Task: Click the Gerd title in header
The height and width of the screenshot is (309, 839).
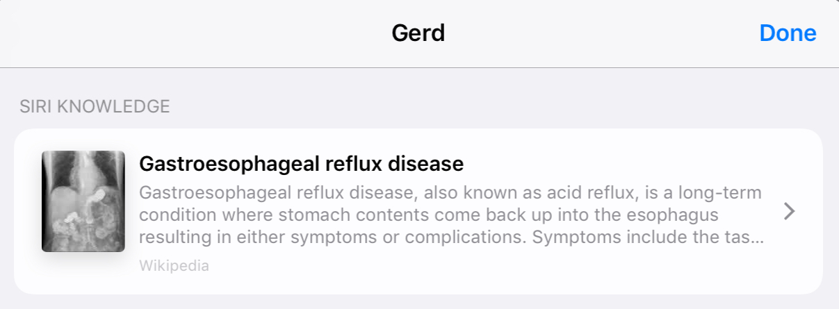Action: point(418,33)
